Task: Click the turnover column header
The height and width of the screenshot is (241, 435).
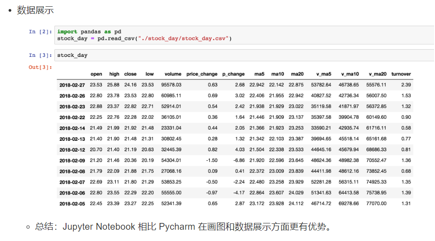Action: [401, 74]
